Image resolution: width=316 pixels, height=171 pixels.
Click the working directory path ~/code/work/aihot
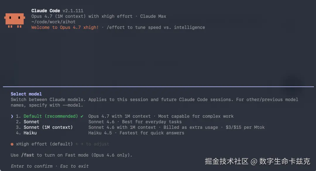[53, 22]
